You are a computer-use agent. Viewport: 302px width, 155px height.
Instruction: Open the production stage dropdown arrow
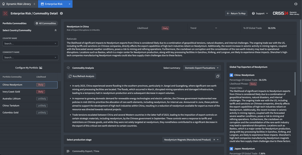point(218,140)
